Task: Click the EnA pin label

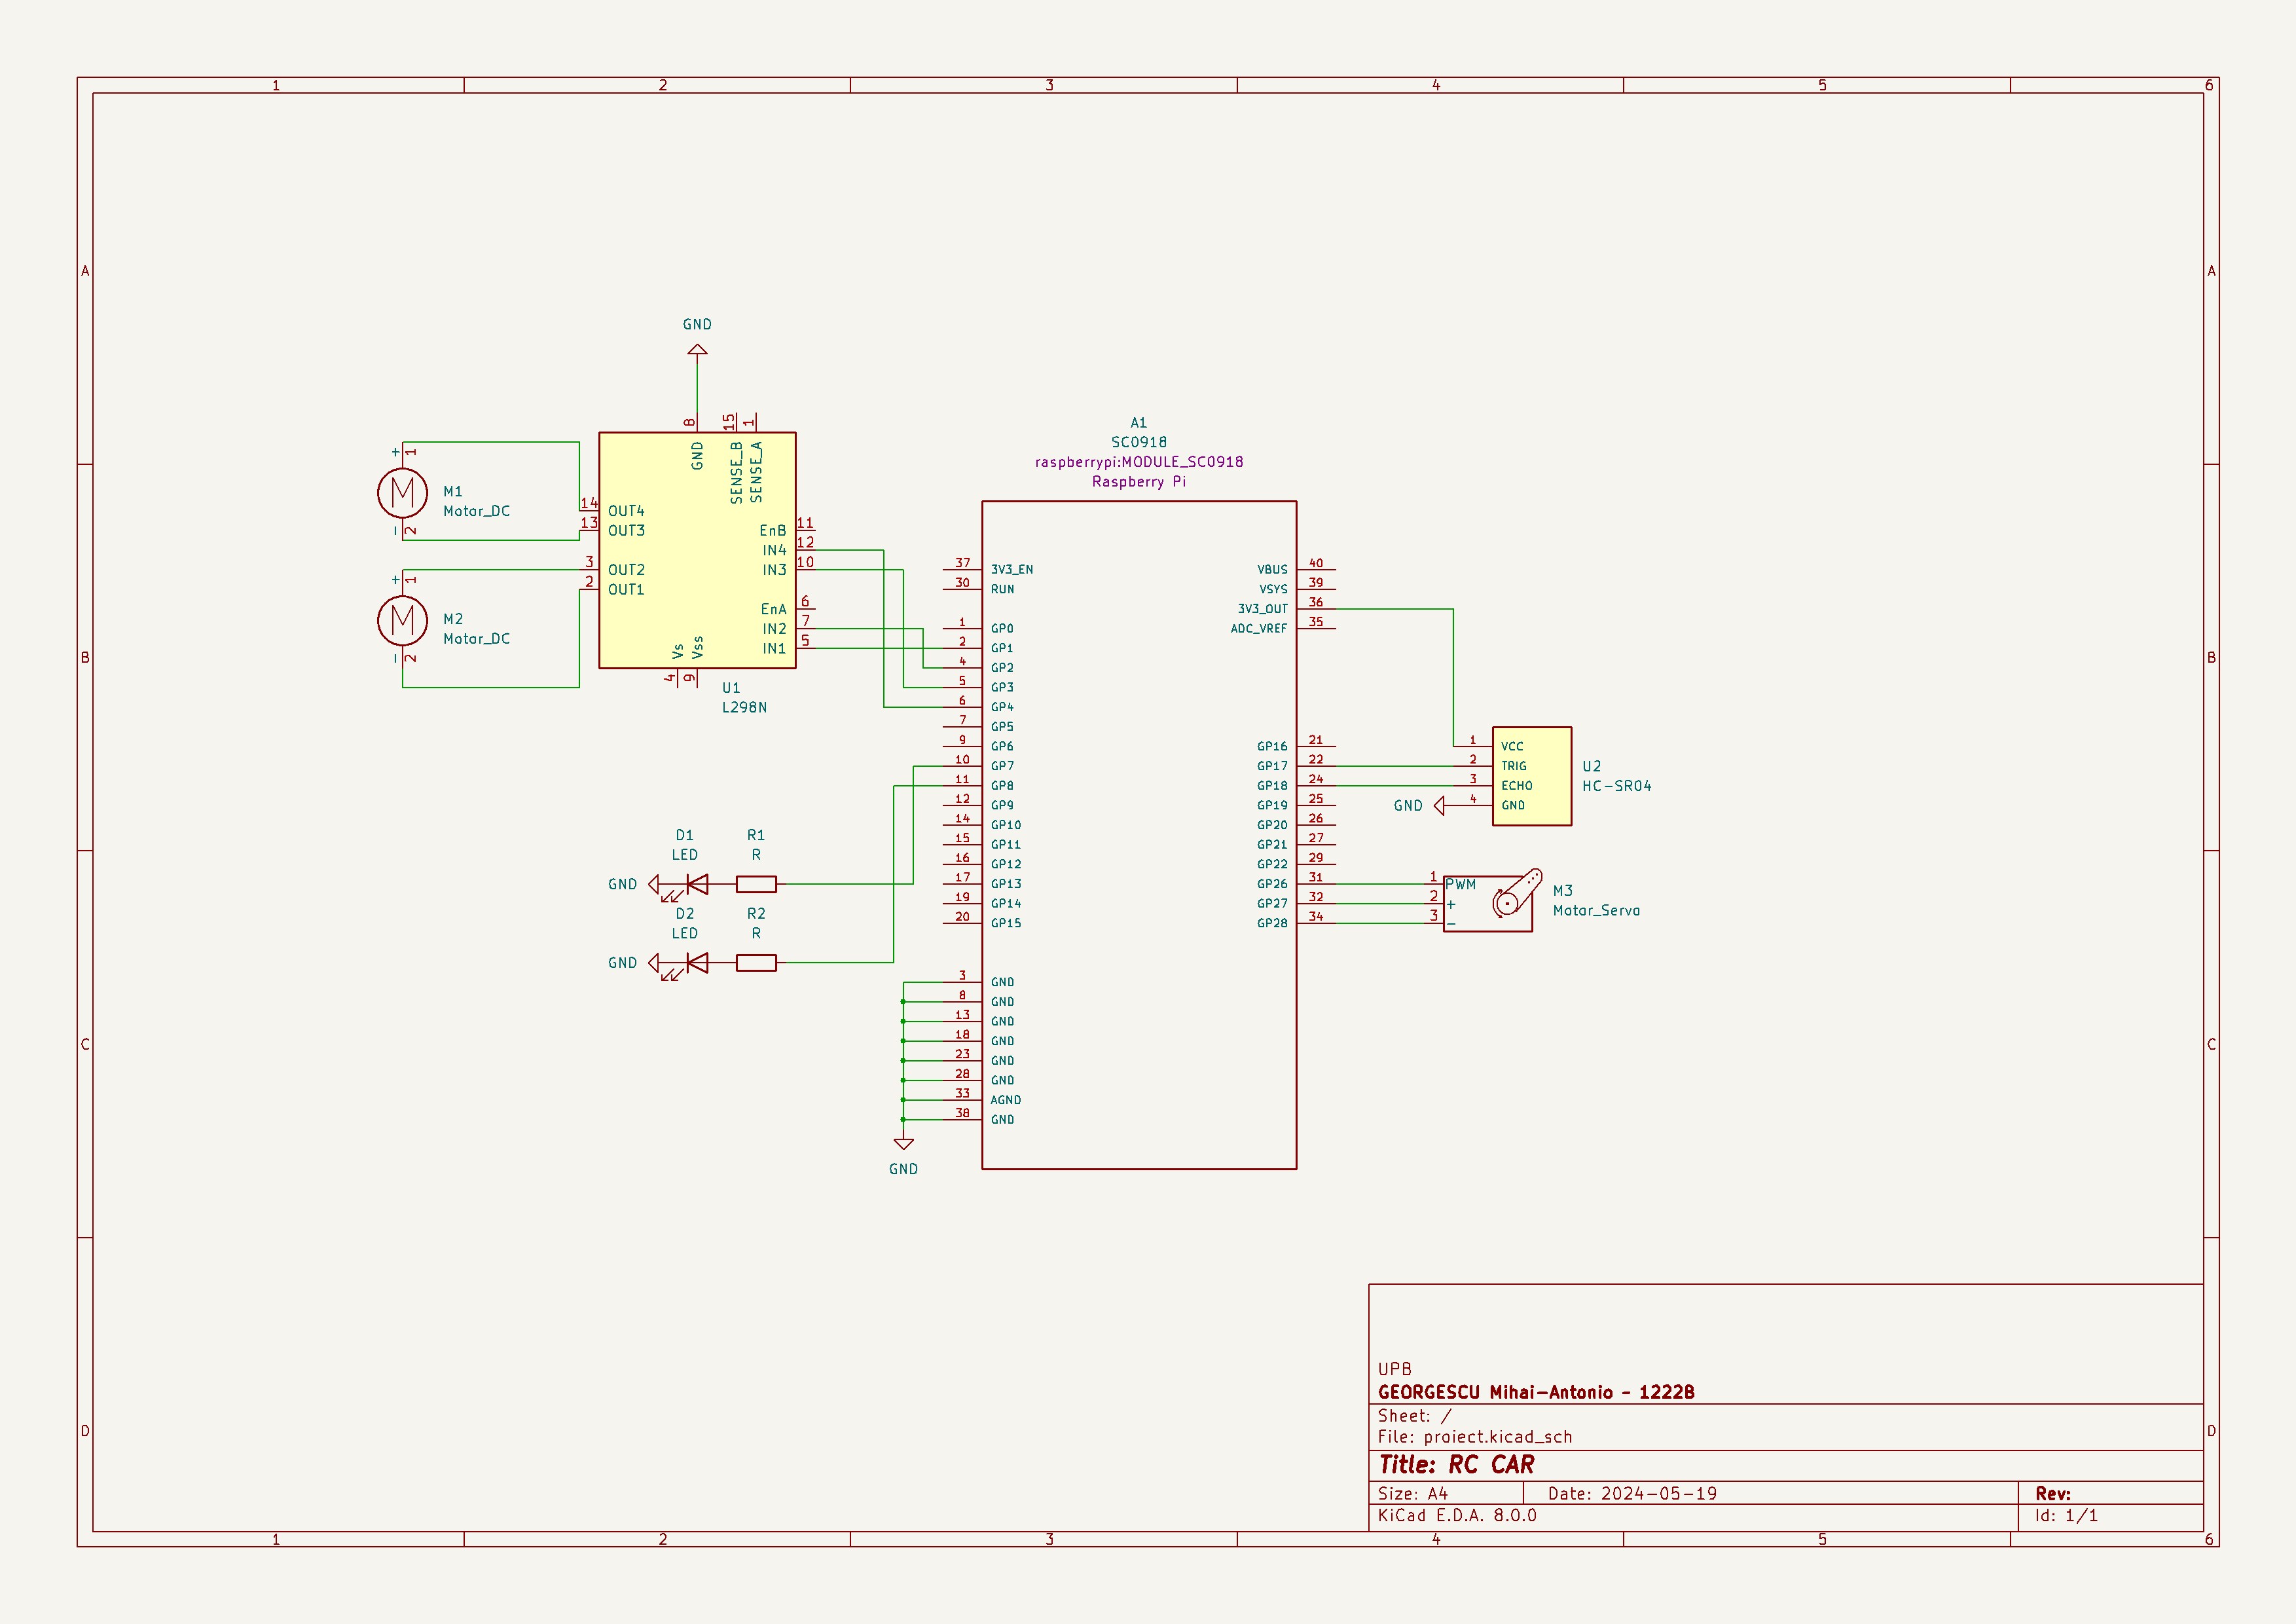Action: [x=773, y=609]
